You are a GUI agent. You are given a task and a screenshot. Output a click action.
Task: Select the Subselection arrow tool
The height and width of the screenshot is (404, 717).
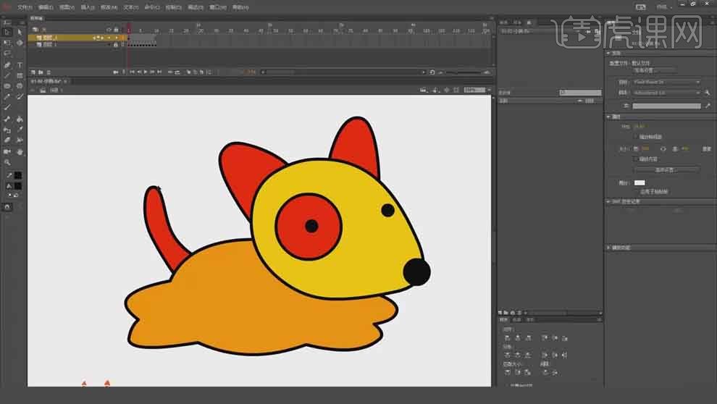[20, 32]
